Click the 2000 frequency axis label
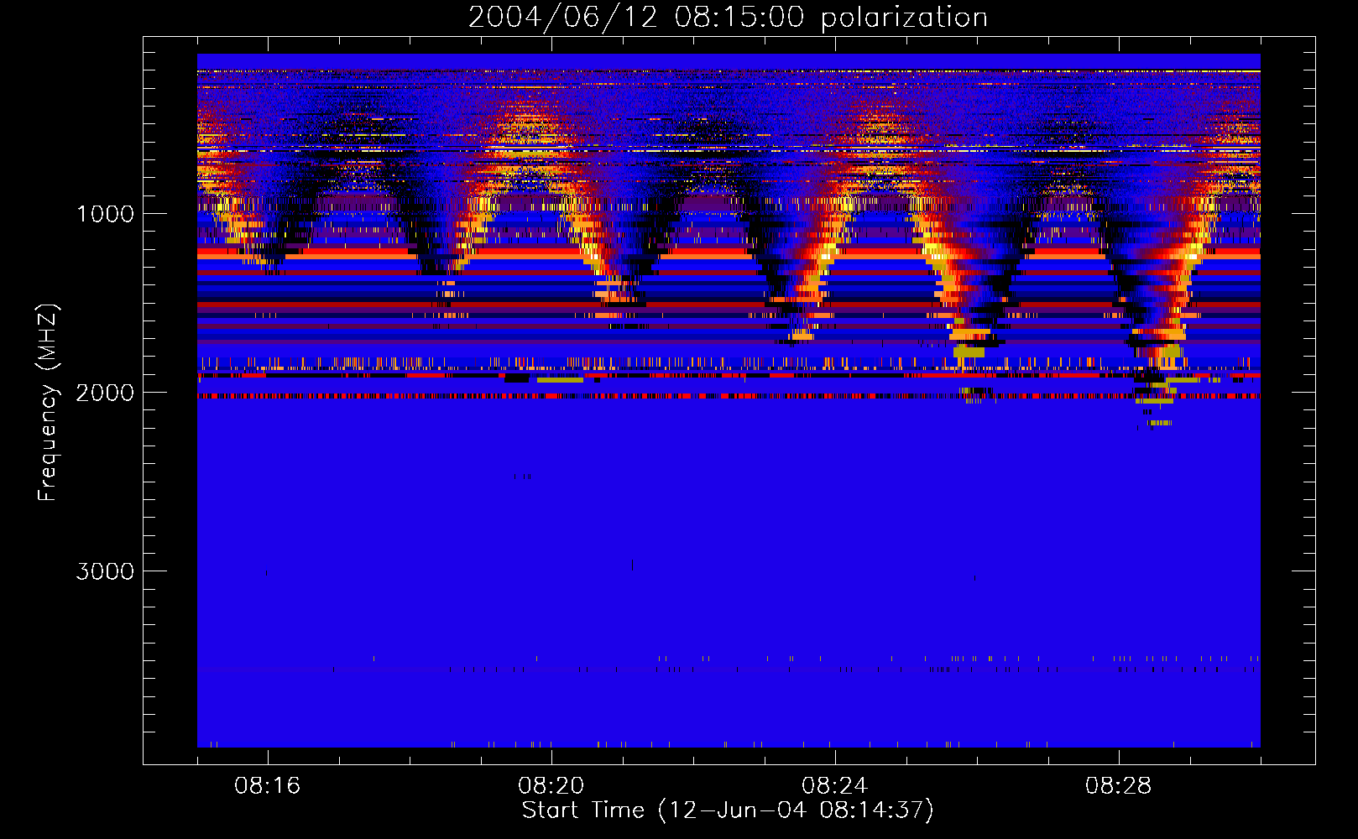This screenshot has height=839, width=1358. point(105,393)
